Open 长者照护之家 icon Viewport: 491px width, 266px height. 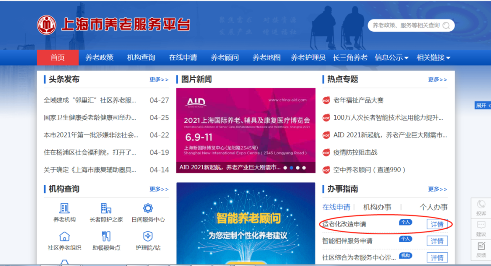point(106,208)
